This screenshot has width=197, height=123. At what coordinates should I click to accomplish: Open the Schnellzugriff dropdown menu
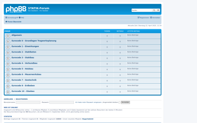pyautogui.click(x=12, y=18)
